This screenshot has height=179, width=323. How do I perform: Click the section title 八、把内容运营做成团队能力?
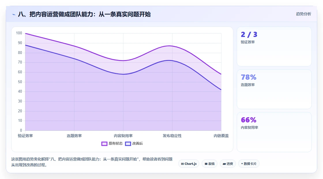pos(84,14)
